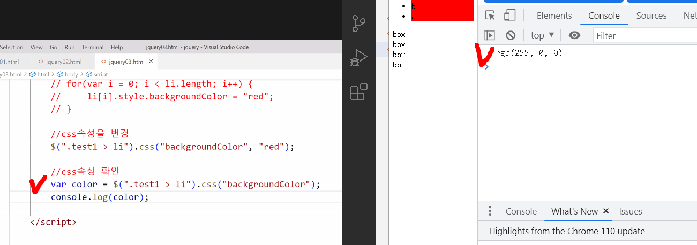Focus the console Filter input field
The height and width of the screenshot is (245, 697).
click(645, 35)
